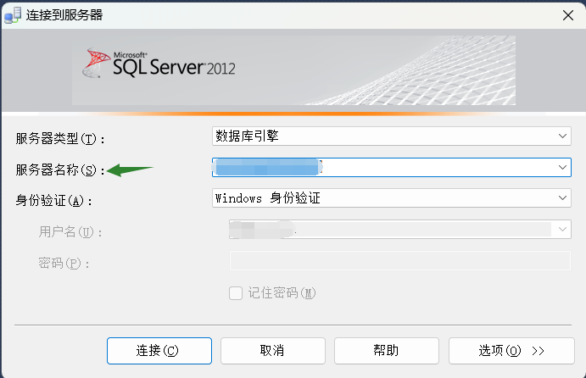This screenshot has height=378, width=586.
Task: Expand options with 选项(O) >> button
Action: (511, 351)
